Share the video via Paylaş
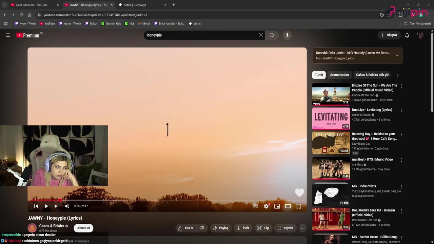 tap(220, 228)
